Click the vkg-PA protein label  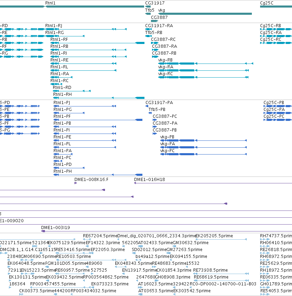coord(167,144)
